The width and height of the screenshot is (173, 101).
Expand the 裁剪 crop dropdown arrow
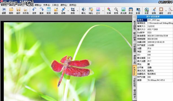click(x=78, y=11)
